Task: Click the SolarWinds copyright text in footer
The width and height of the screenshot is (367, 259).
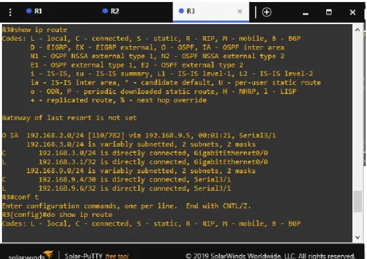Action: [x=270, y=256]
